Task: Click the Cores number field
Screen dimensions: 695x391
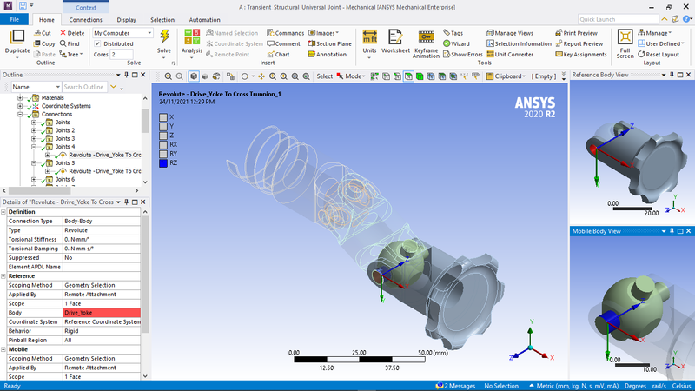Action: point(122,55)
